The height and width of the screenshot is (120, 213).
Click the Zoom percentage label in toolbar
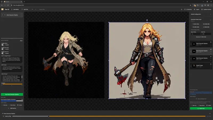click(42, 9)
